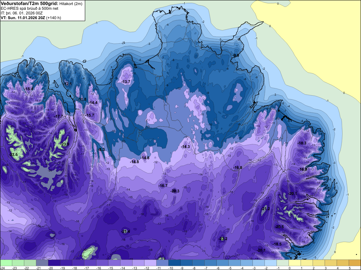Click the legend swatch above the -3 label
The height and width of the screenshot is (270, 361).
click(x=258, y=263)
